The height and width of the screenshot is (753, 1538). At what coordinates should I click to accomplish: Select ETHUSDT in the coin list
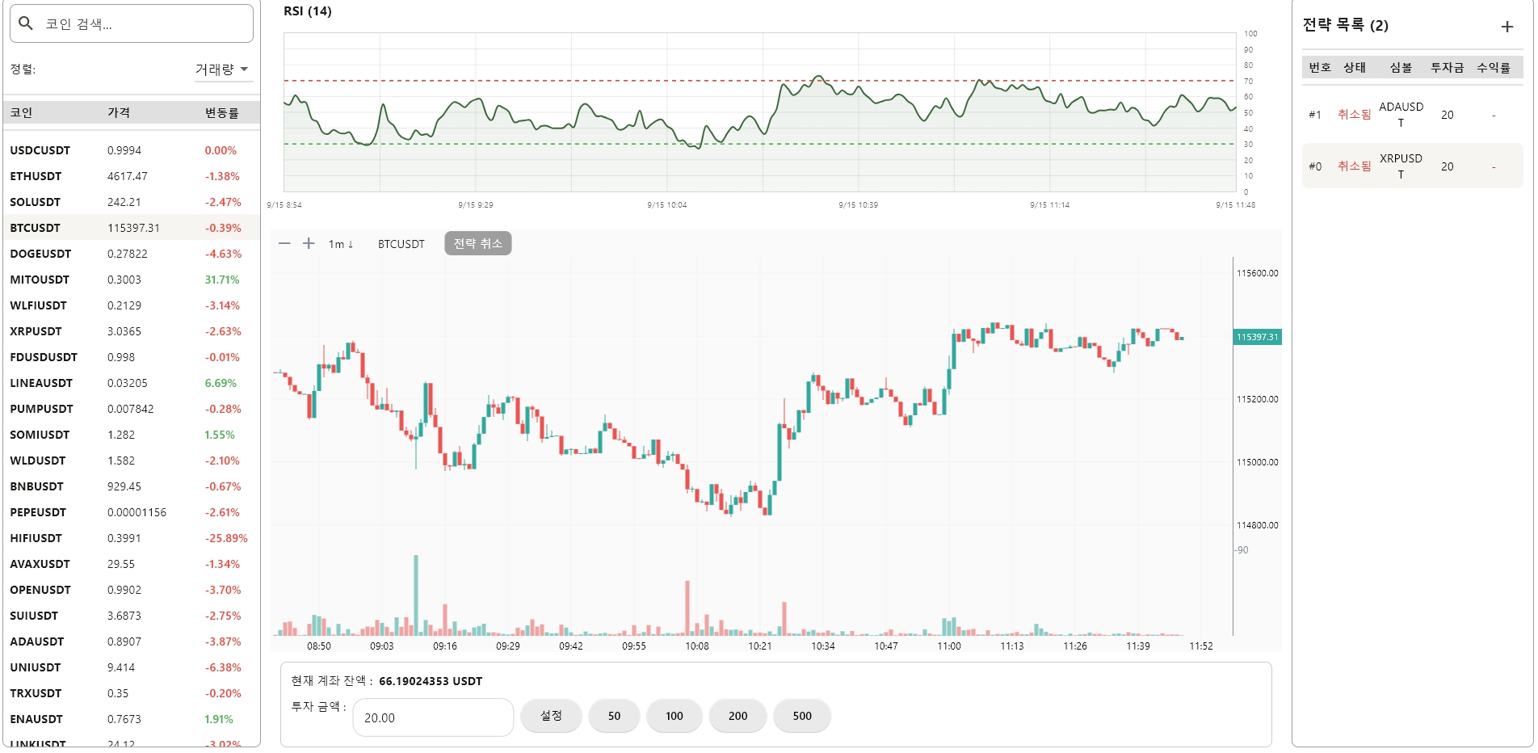point(36,176)
